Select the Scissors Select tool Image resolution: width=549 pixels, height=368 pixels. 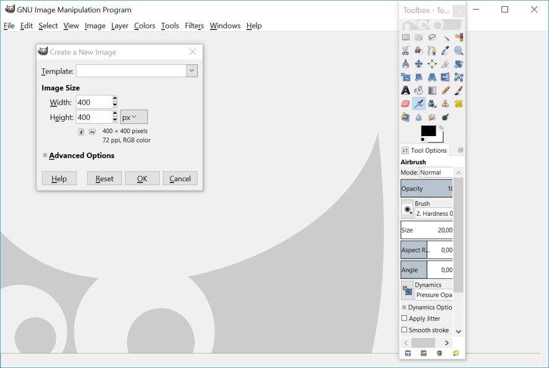pos(405,51)
